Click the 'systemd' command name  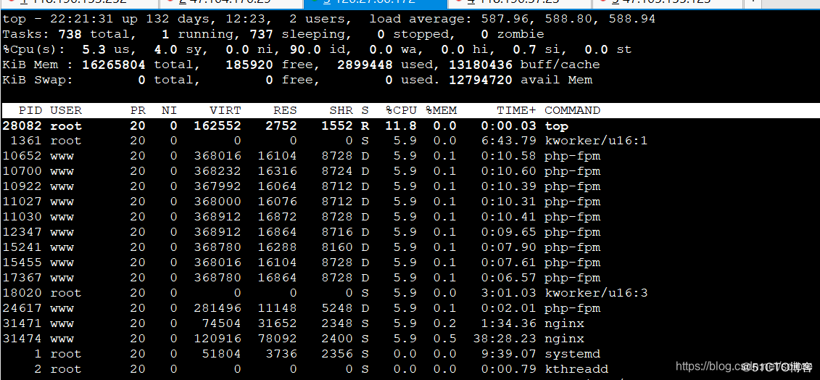click(x=572, y=354)
